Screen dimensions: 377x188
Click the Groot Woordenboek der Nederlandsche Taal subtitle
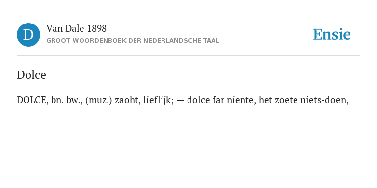(x=133, y=41)
